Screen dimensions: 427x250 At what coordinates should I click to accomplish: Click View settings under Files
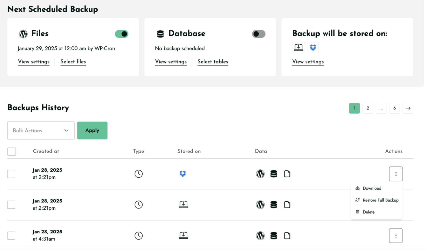[x=34, y=62]
